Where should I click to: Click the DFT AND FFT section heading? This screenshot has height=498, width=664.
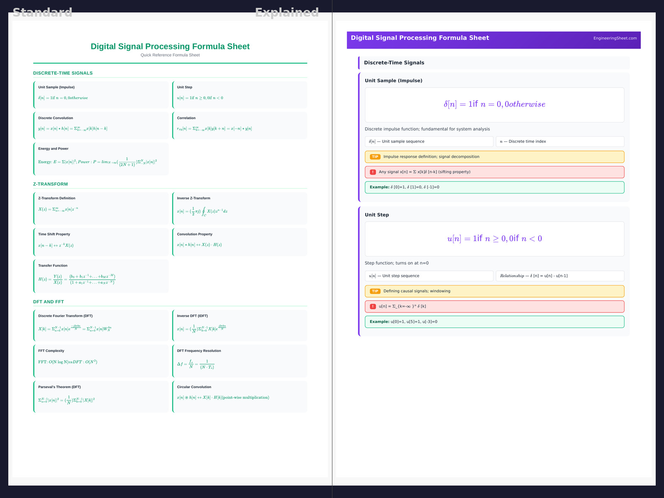click(49, 302)
